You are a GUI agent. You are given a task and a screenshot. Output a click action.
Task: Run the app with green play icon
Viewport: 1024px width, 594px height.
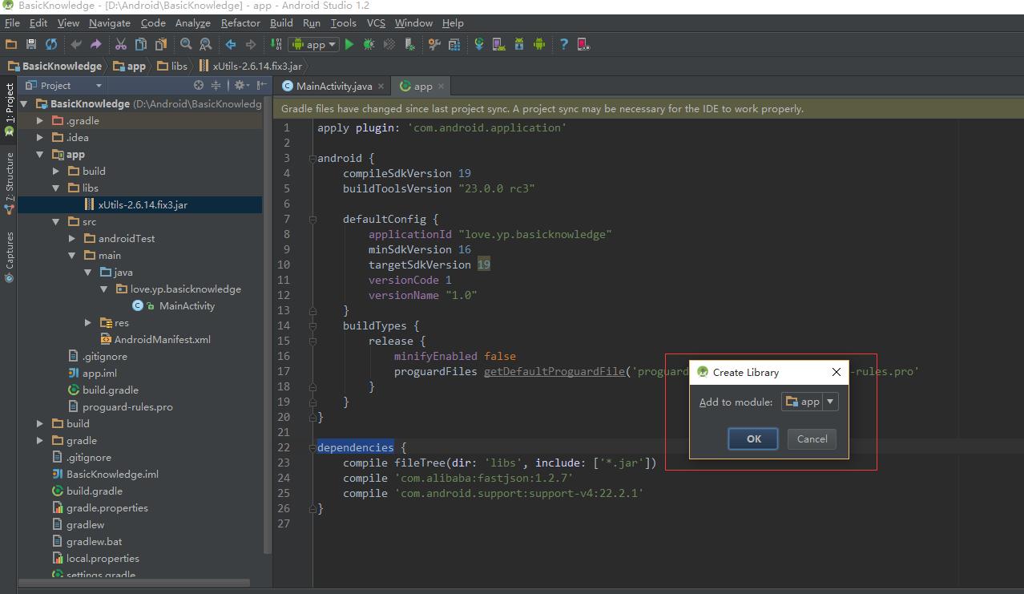pos(349,44)
